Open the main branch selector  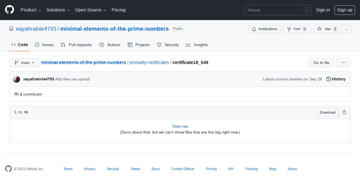point(24,63)
